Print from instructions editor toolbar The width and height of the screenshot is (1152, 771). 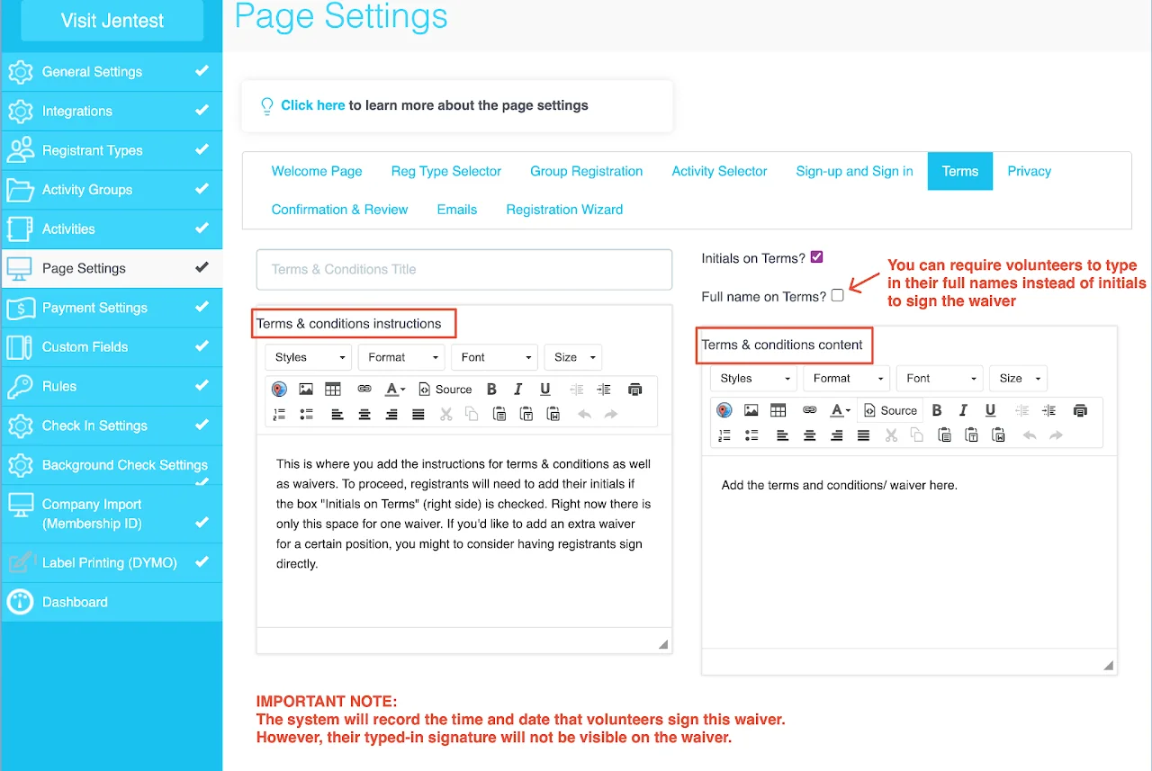pos(635,390)
